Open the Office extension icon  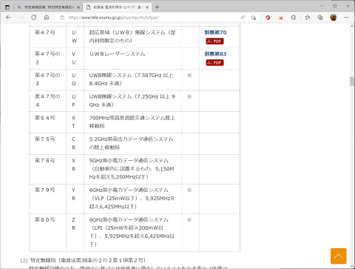[268, 18]
